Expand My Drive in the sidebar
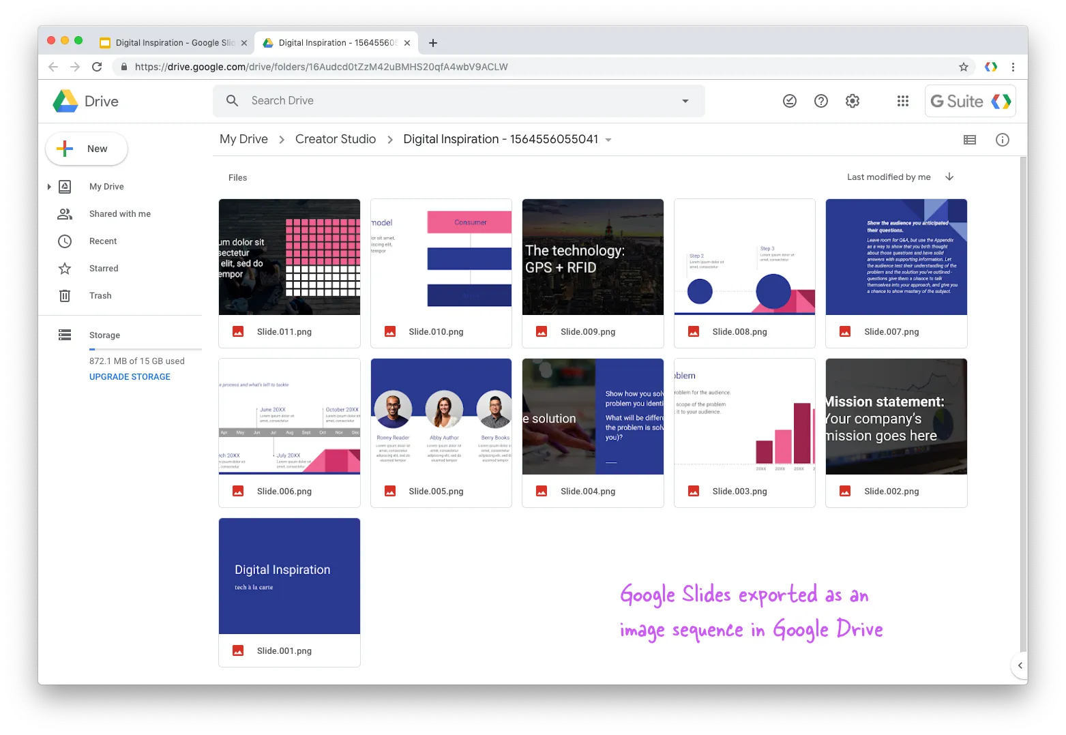The width and height of the screenshot is (1066, 735). coord(49,186)
